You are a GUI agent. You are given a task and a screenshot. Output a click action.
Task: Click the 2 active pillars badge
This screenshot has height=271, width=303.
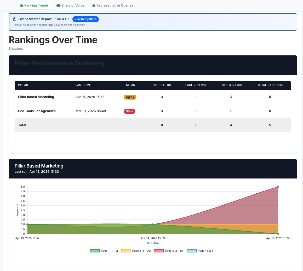tap(85, 19)
